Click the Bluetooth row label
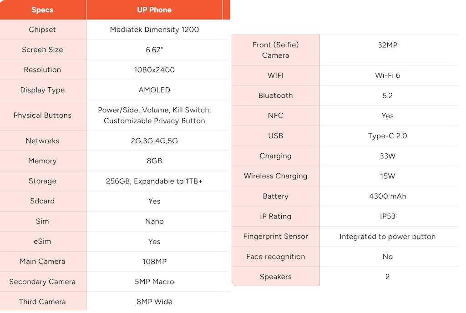Image resolution: width=466 pixels, height=313 pixels. coord(275,96)
